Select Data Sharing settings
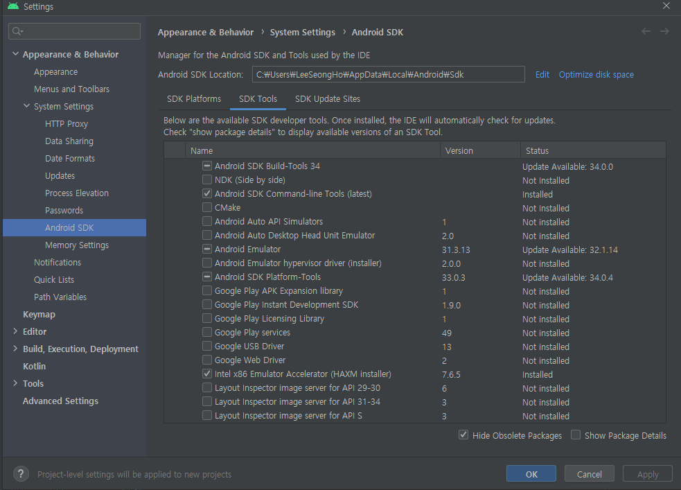Image resolution: width=681 pixels, height=490 pixels. (69, 141)
